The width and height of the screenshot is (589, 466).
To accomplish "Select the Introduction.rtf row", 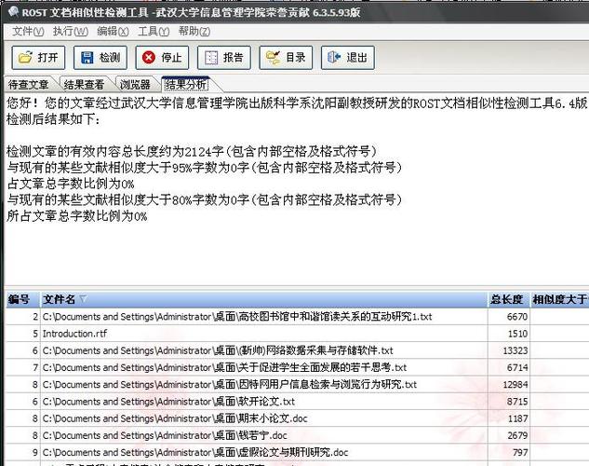I will tap(297, 334).
